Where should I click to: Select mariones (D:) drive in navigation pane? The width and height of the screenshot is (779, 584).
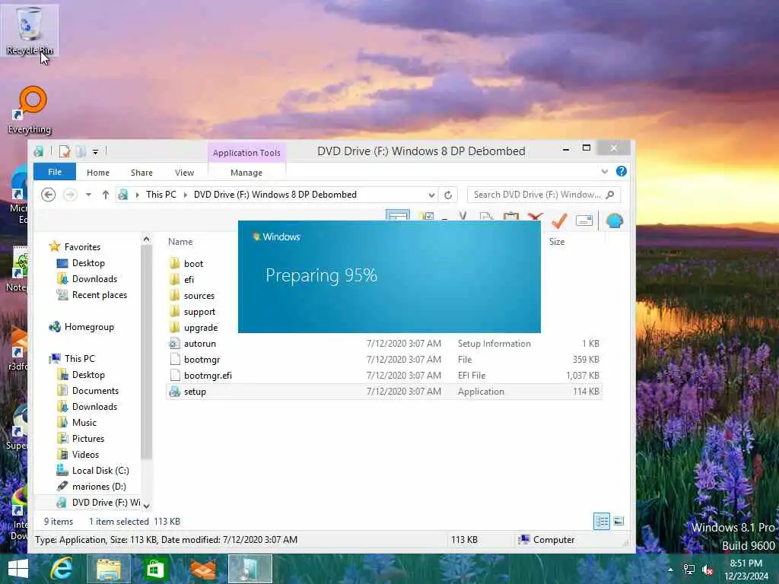[91, 486]
